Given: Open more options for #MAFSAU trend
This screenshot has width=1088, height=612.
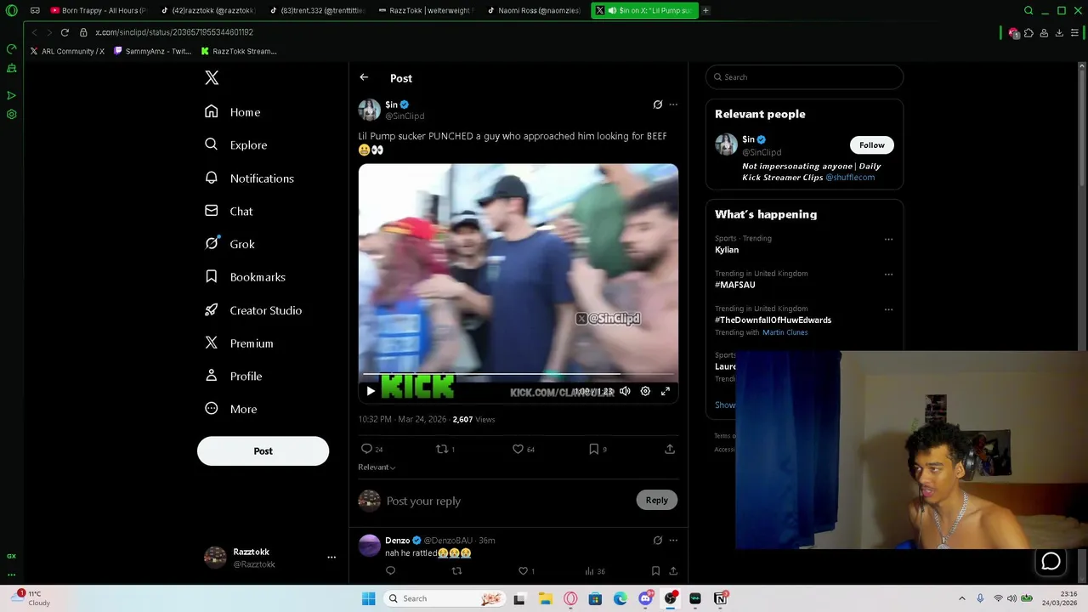Looking at the screenshot, I should tap(888, 275).
